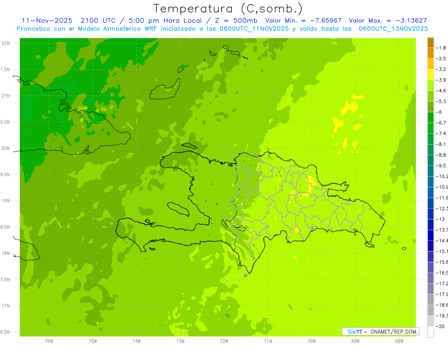Pick the dark blue swatch between -13 and -13.7
448x346 pixels.
430,225
